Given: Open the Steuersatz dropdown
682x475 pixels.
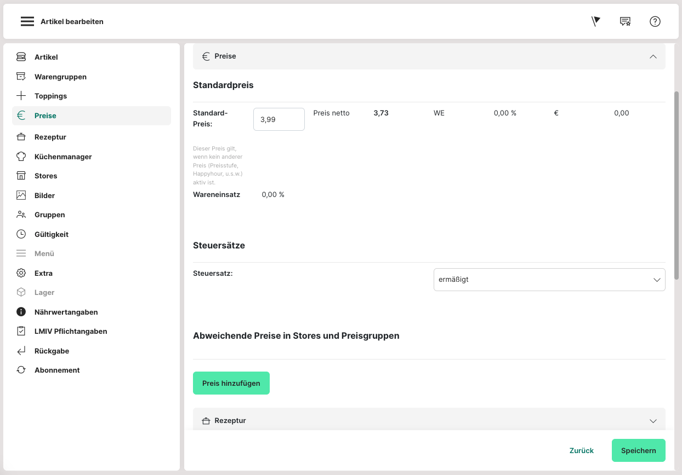Looking at the screenshot, I should (x=549, y=280).
